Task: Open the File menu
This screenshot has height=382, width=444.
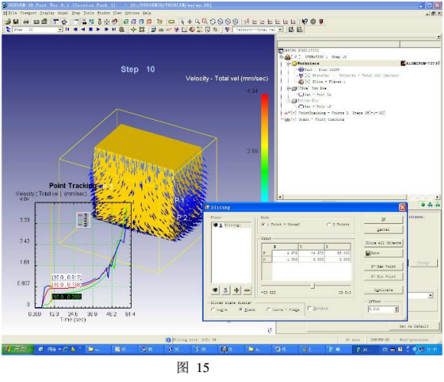Action: 12,13
